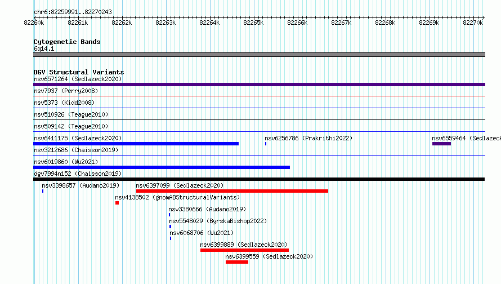Click the nsv6019860 (Wu2021) label

click(x=66, y=162)
